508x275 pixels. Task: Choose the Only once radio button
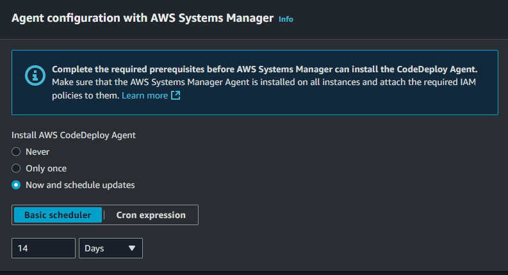[x=17, y=168]
